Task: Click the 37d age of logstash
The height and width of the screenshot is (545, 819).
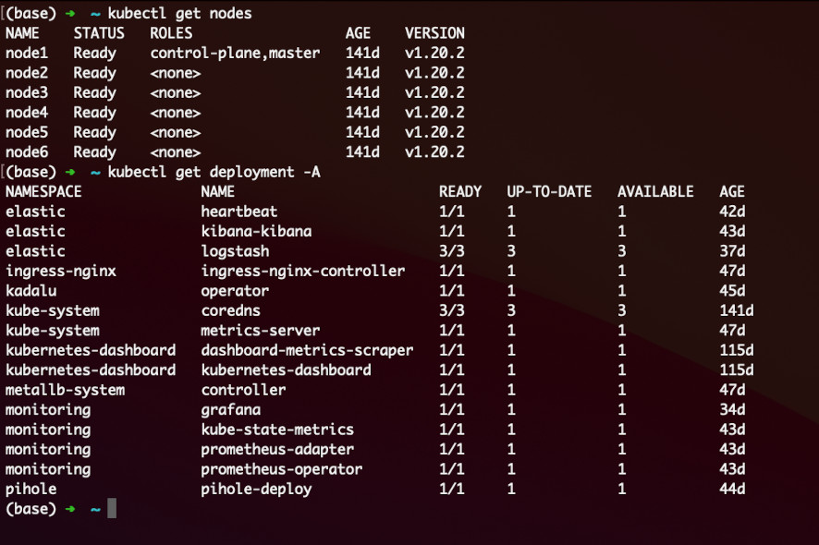Action: pos(732,251)
